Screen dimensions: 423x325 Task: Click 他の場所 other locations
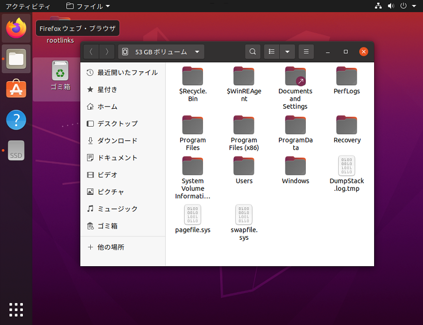point(123,247)
